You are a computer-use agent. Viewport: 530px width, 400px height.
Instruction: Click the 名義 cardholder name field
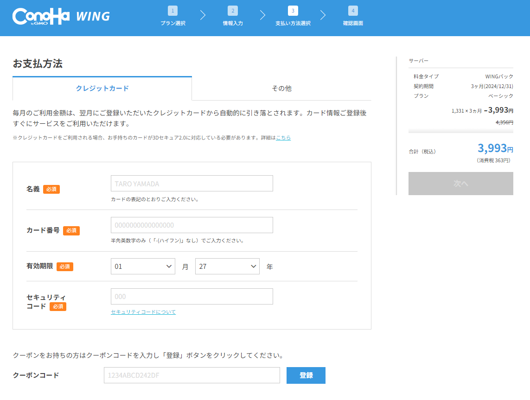[x=192, y=184]
